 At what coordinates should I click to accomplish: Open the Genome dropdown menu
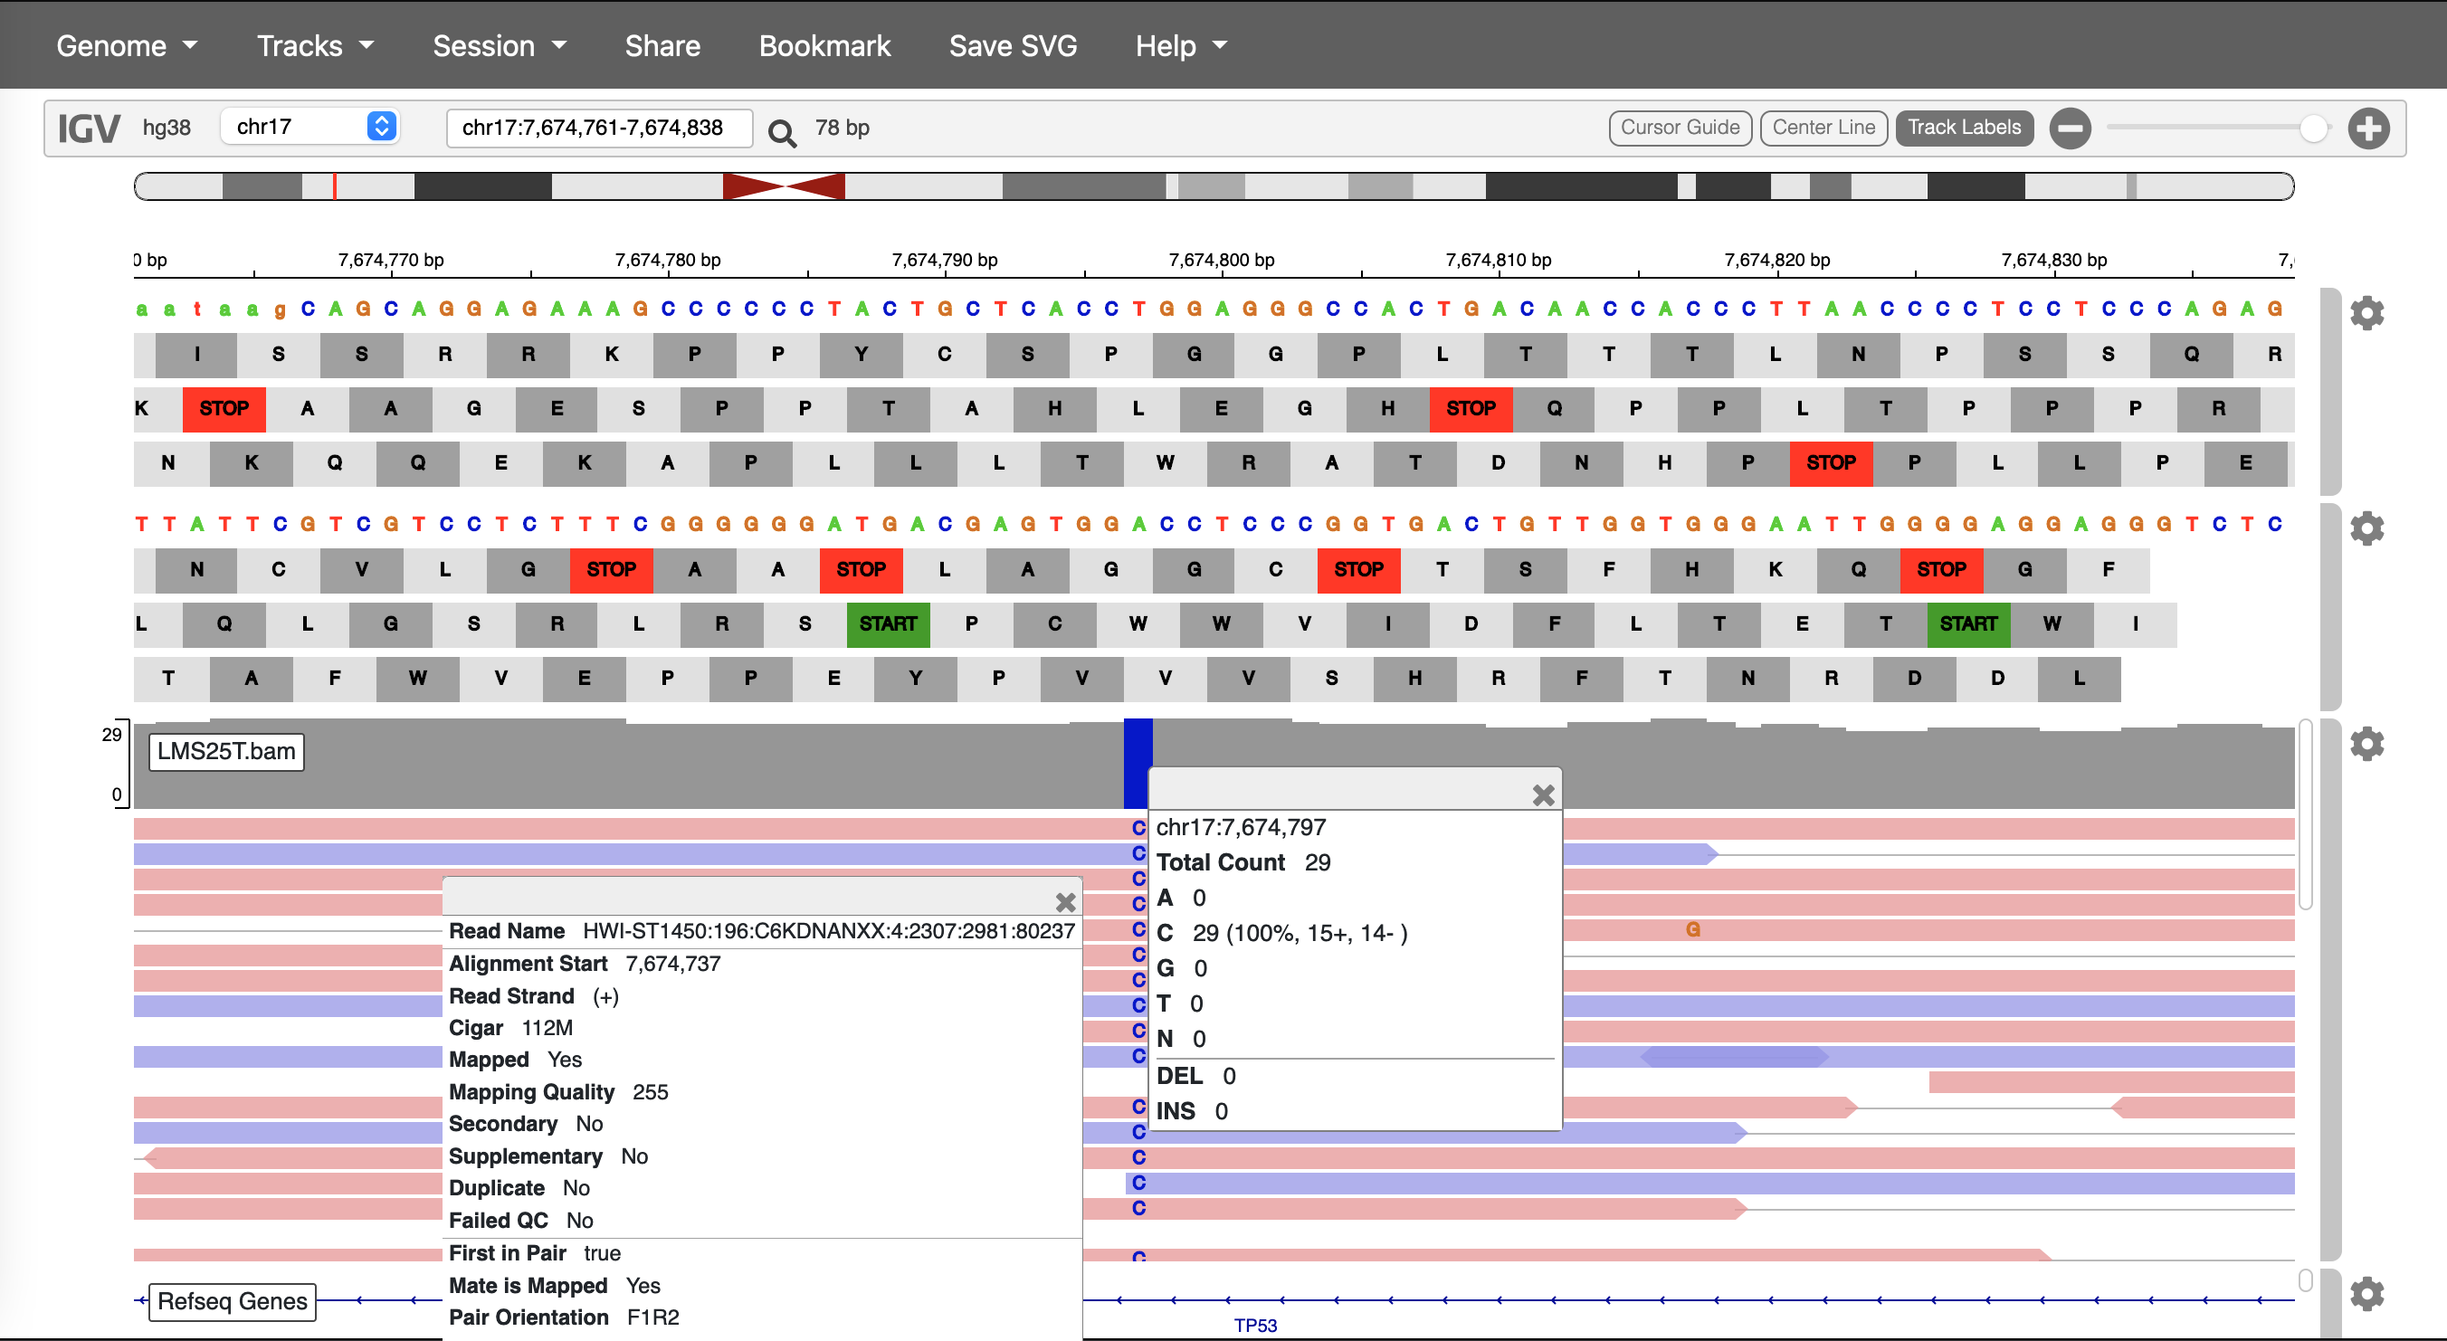127,45
